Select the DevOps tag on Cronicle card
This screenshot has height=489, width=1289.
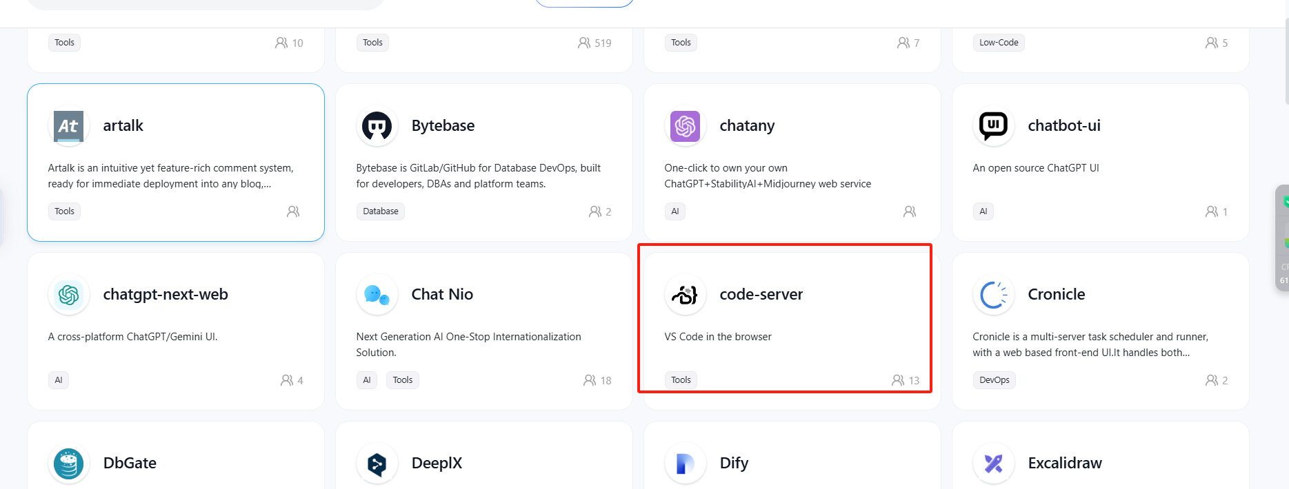(x=995, y=380)
